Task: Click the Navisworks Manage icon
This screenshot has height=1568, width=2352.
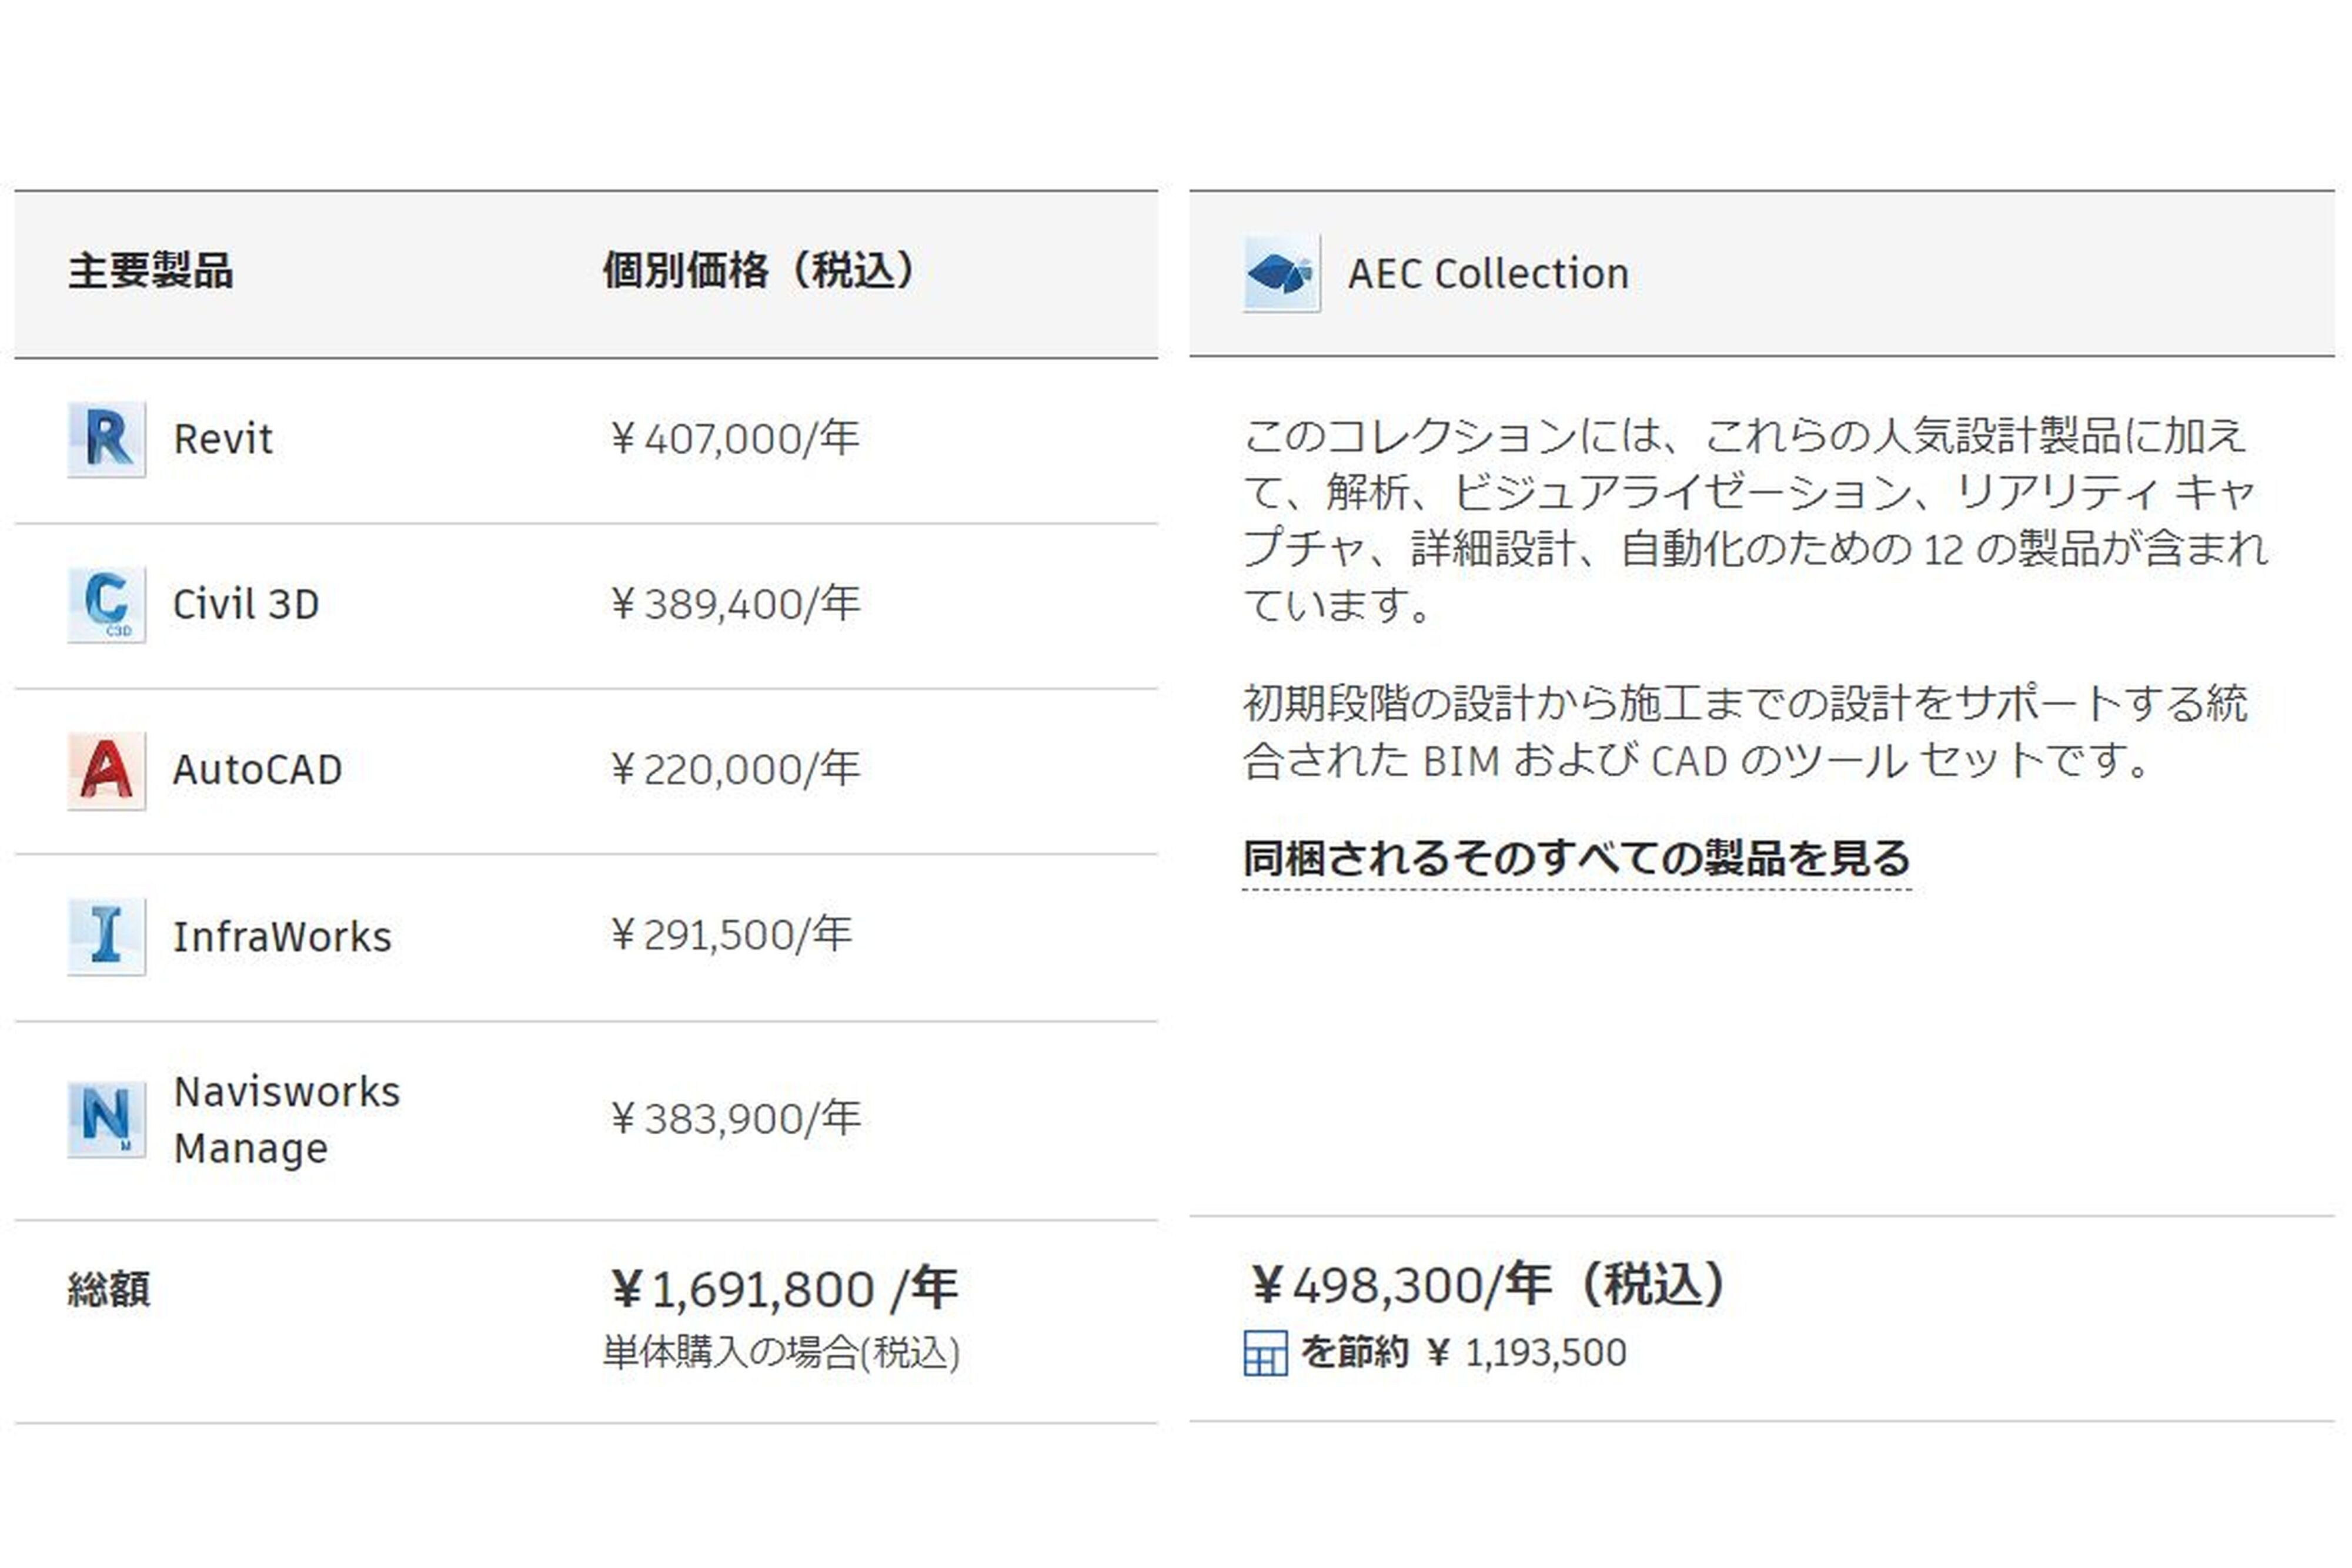Action: pos(106,1119)
